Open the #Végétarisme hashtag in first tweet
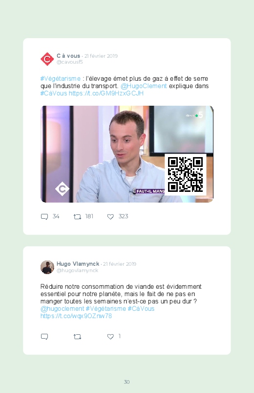254x393 pixels. tap(61, 79)
